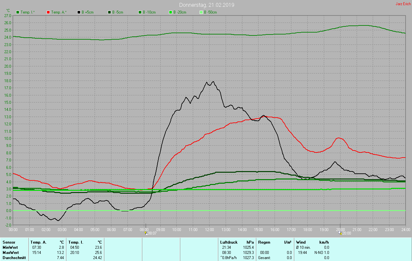Click the Durchschnitt row label
This screenshot has height=261, width=412.
tap(14, 258)
